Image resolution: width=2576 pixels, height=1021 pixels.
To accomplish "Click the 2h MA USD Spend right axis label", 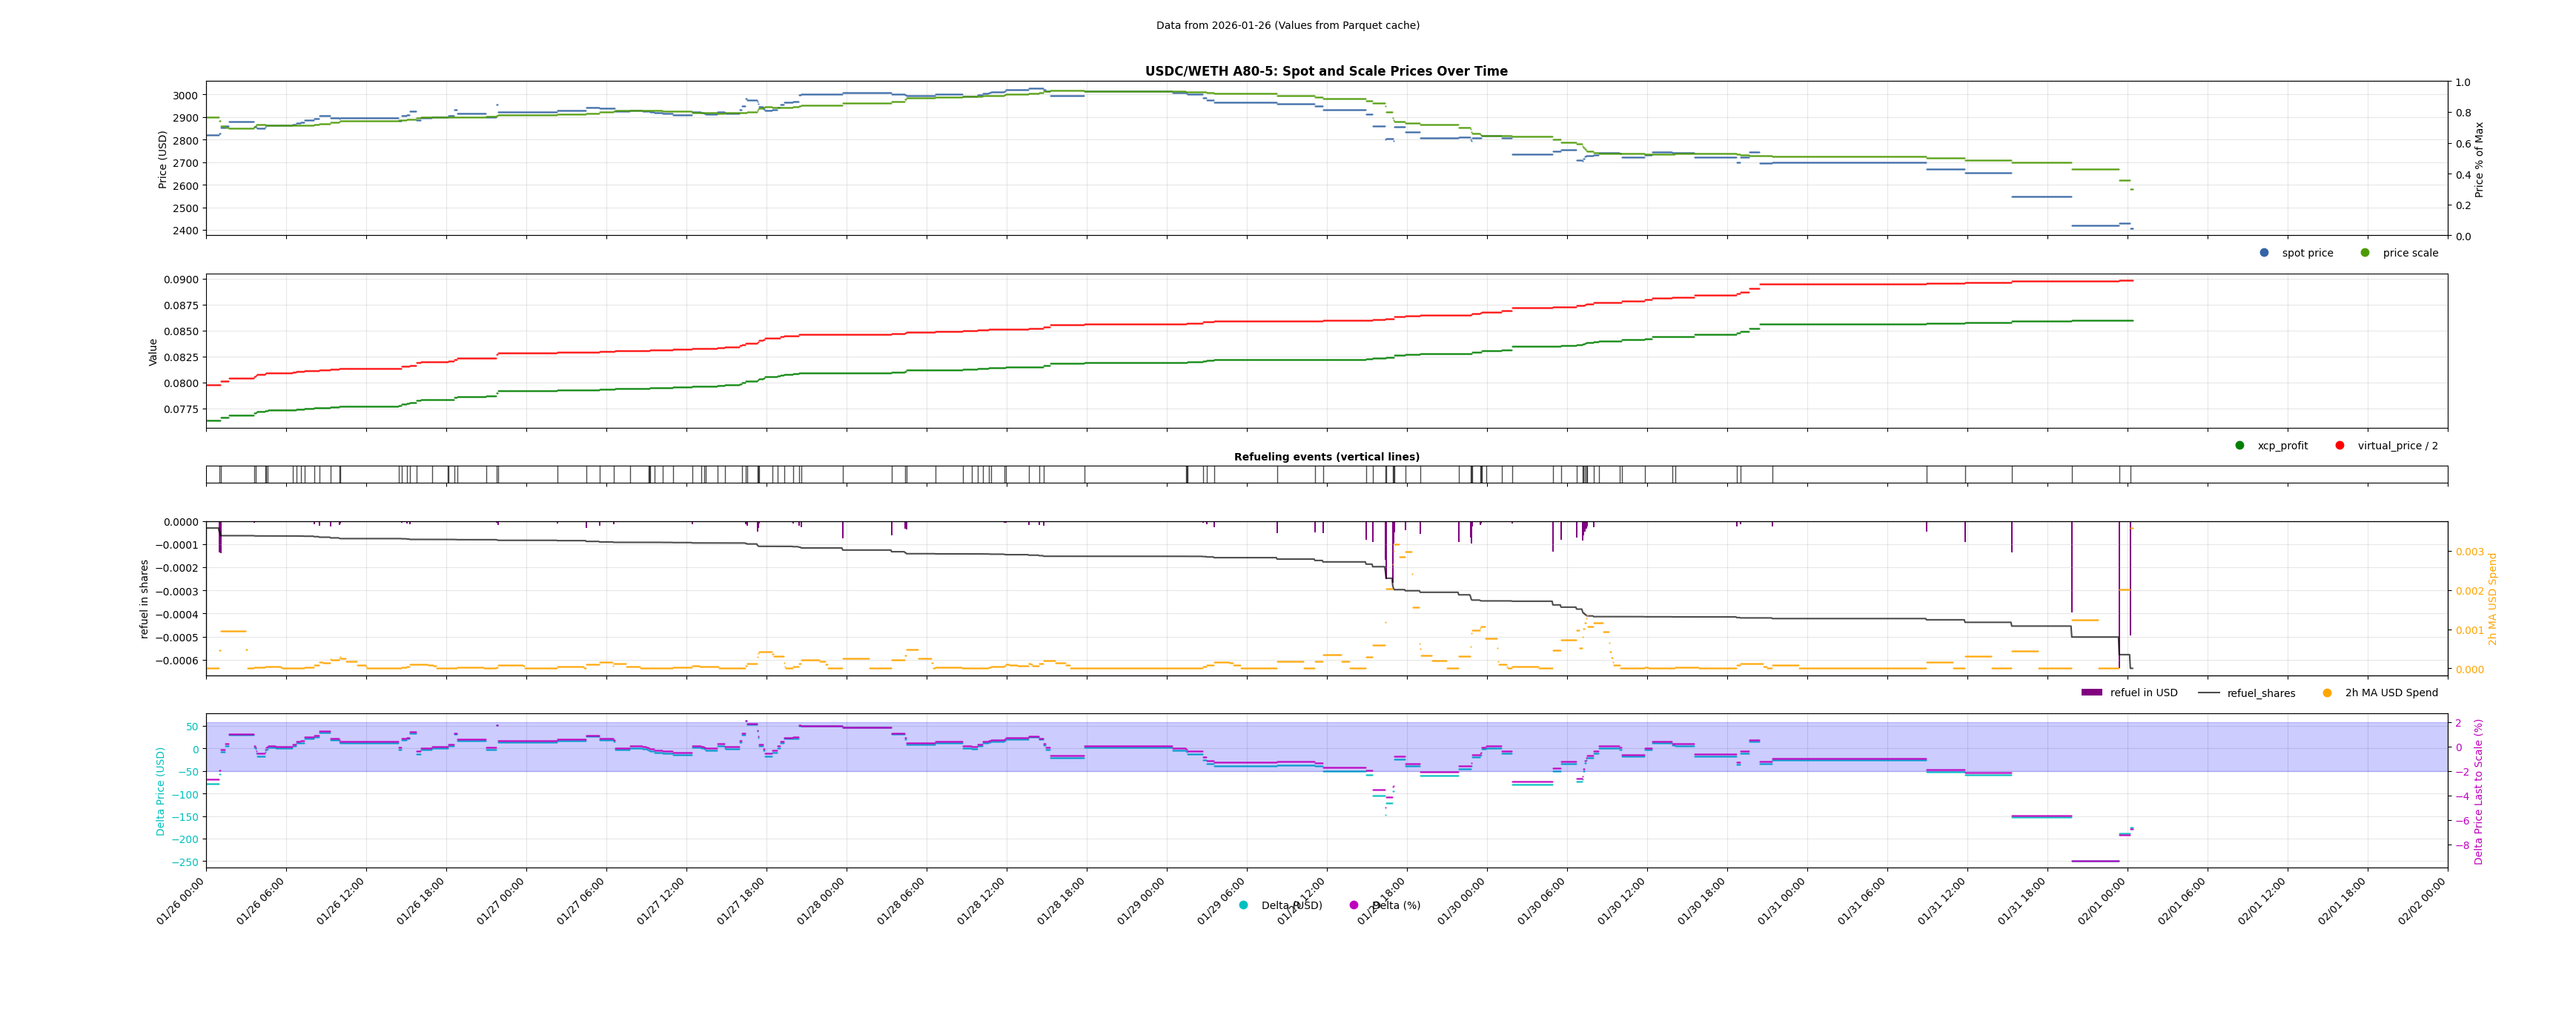I will pos(2492,598).
